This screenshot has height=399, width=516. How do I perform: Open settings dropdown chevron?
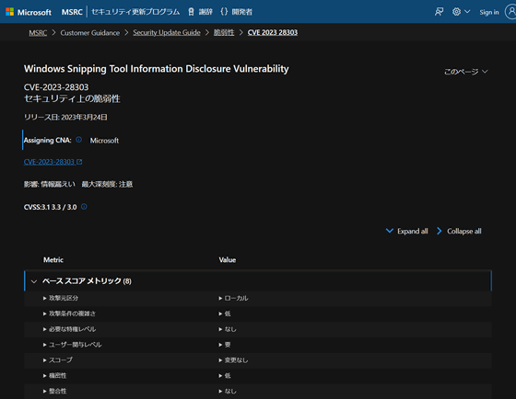click(x=467, y=12)
